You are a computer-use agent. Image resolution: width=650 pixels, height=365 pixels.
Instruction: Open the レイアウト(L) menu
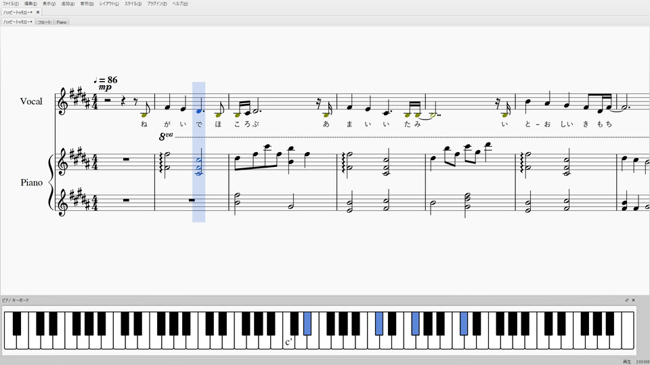109,4
